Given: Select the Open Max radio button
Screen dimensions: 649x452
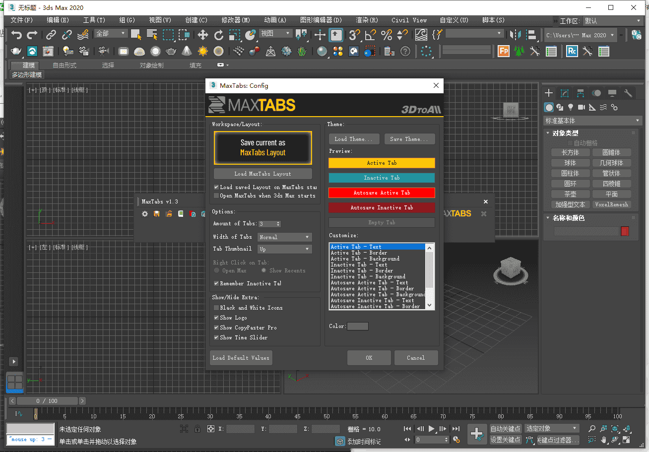Looking at the screenshot, I should [x=217, y=270].
